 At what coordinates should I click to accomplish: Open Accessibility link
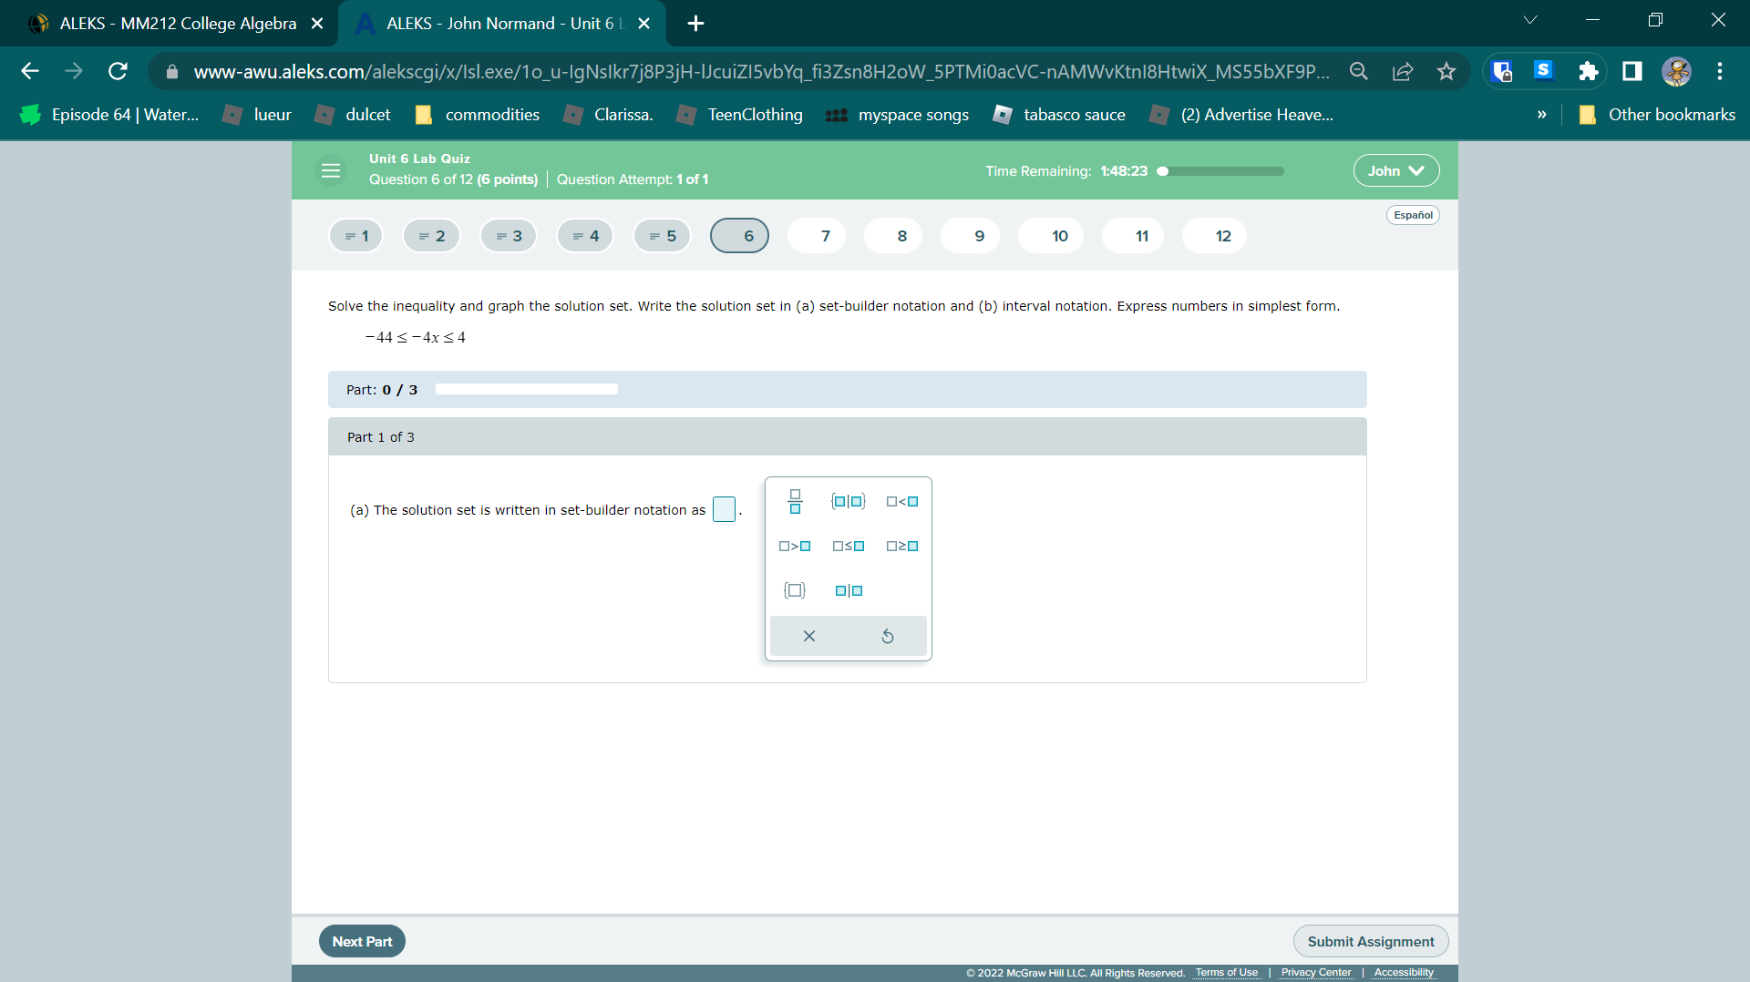click(x=1404, y=973)
